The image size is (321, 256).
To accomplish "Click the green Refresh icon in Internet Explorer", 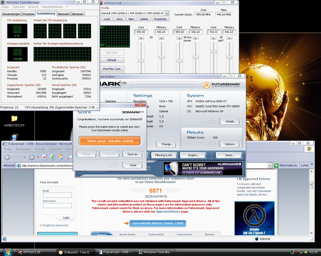I will click(52, 157).
